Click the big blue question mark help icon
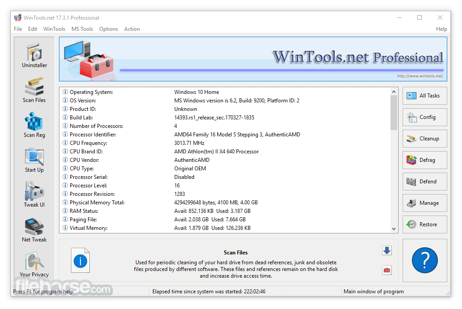This screenshot has height=309, width=462. coord(424,260)
